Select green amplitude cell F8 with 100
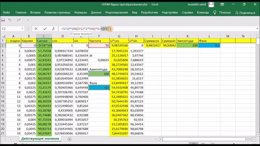 click(99, 74)
